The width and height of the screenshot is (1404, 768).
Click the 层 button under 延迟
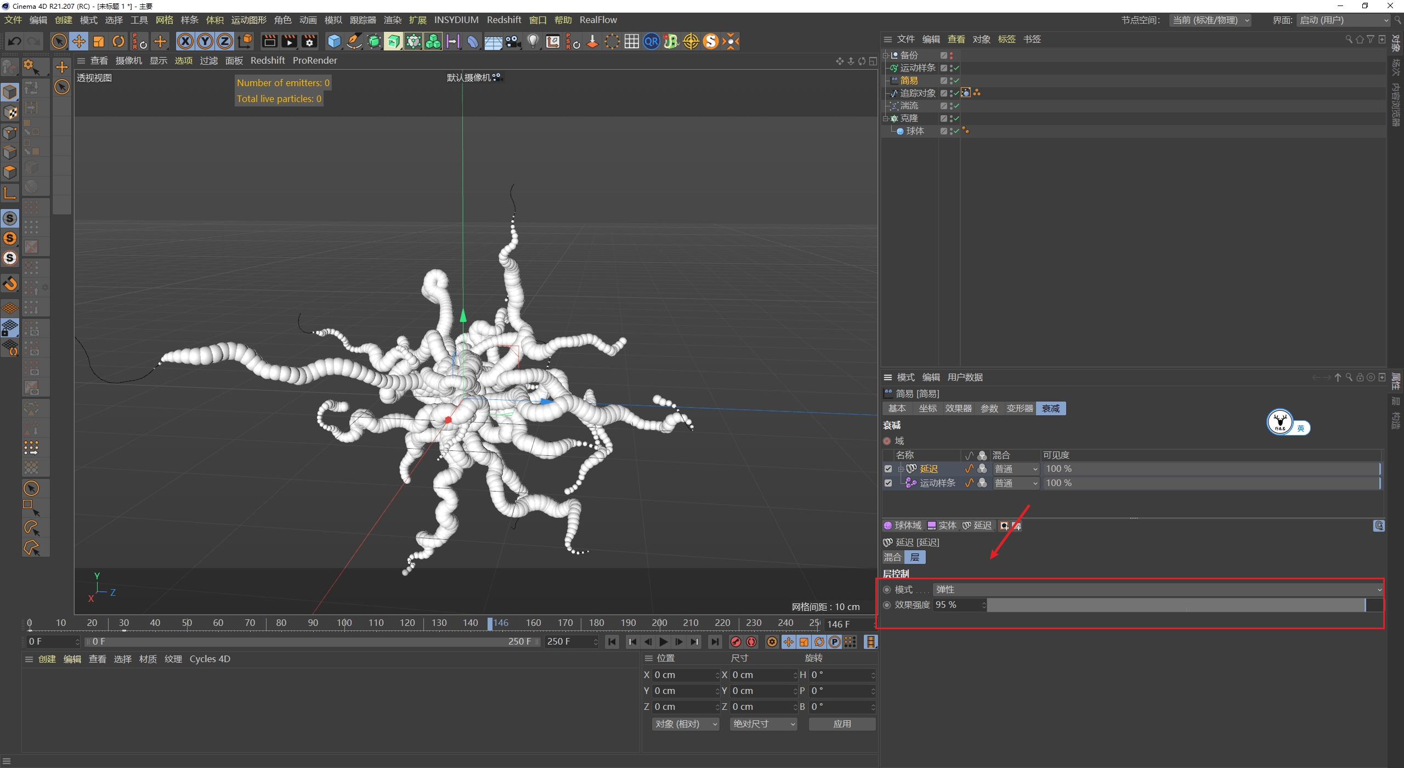click(915, 557)
